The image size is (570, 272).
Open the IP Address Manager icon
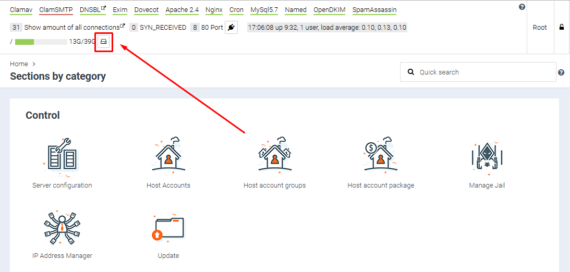tap(62, 228)
